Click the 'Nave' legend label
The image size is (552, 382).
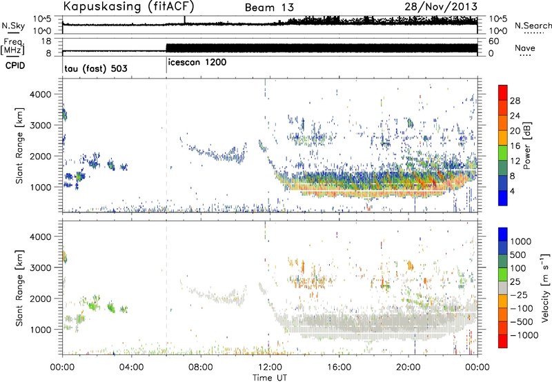click(525, 48)
